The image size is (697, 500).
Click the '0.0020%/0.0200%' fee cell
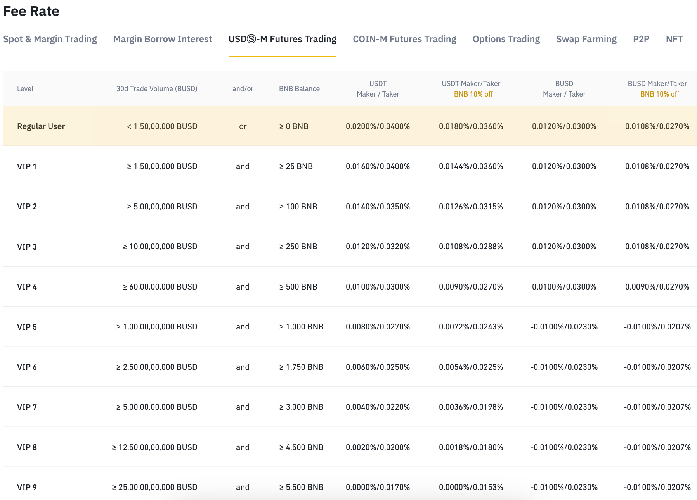coord(378,447)
